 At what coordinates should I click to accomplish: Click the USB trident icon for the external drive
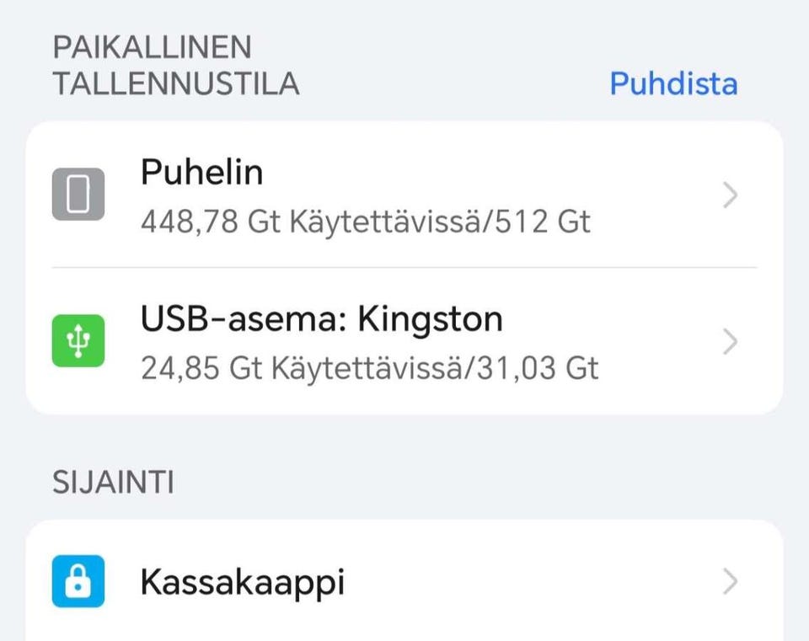click(78, 341)
